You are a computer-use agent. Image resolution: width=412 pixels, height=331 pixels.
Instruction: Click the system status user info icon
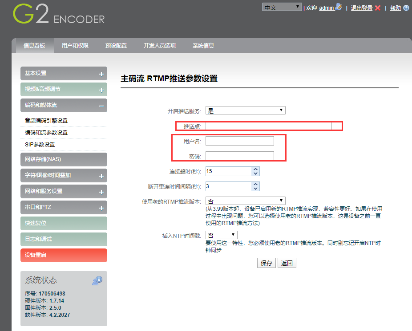point(97,280)
